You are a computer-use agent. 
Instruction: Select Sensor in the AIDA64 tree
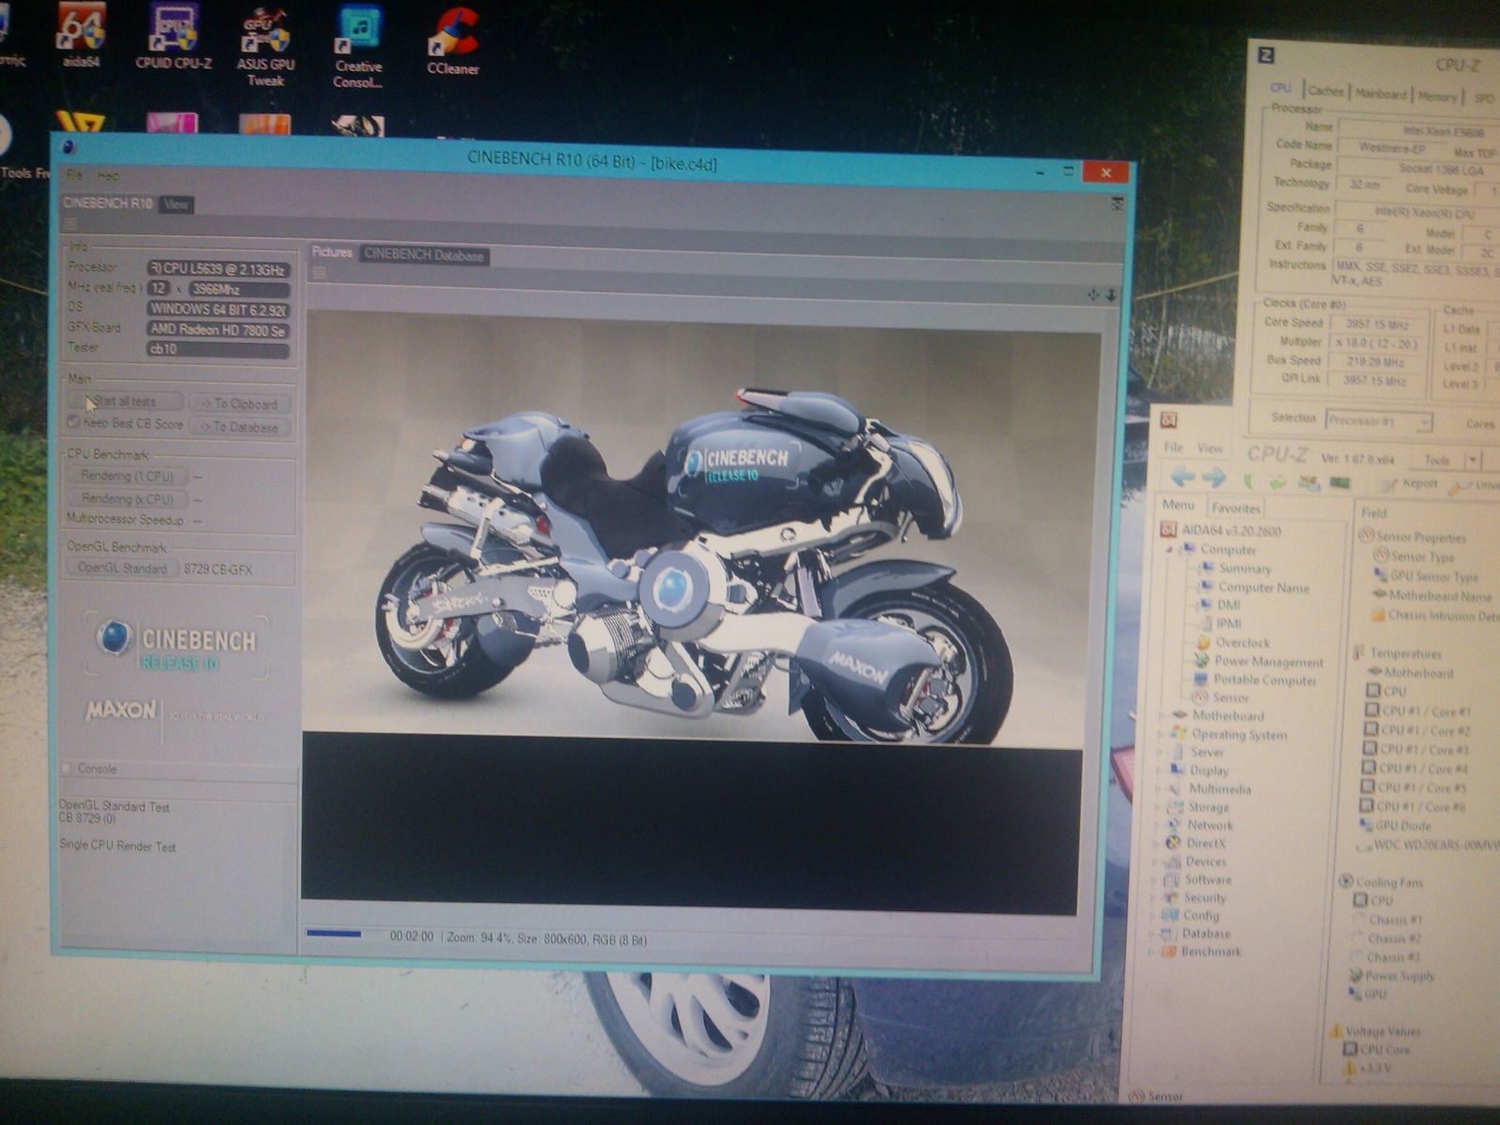1221,697
